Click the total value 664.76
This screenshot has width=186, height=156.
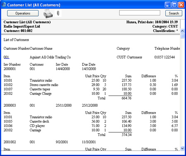(x=126, y=98)
